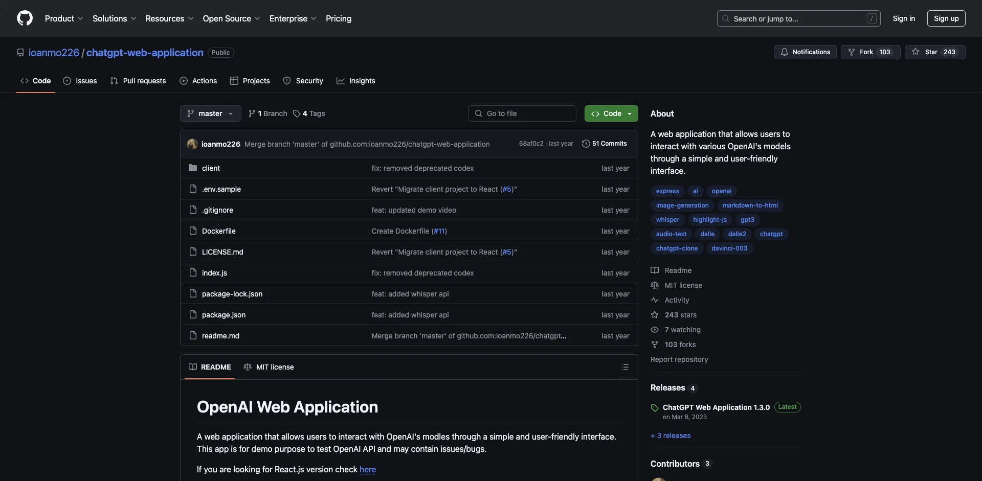Click the Sign up button

[946, 18]
